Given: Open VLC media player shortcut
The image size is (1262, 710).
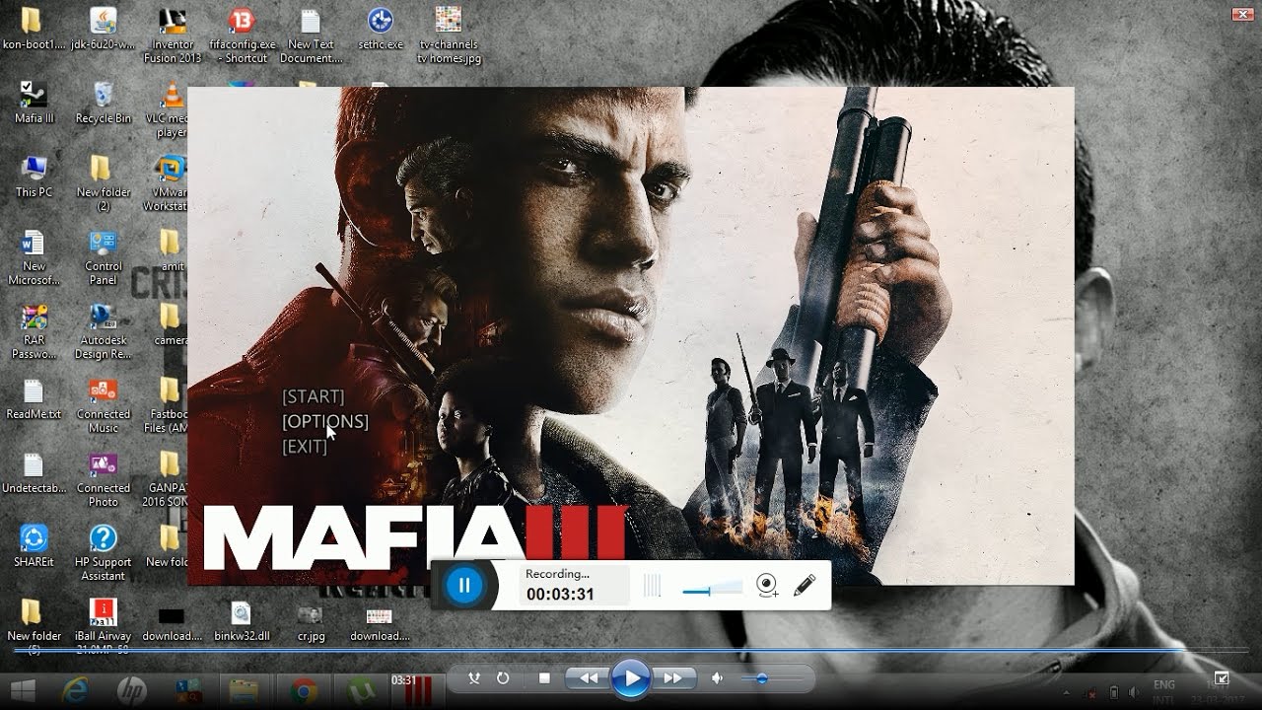Looking at the screenshot, I should click(x=172, y=110).
